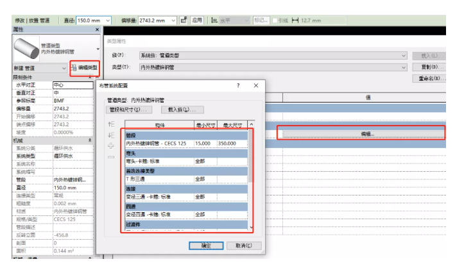The width and height of the screenshot is (464, 266).
Task: Click the routing list vertical scrollbar
Action: click(251, 156)
